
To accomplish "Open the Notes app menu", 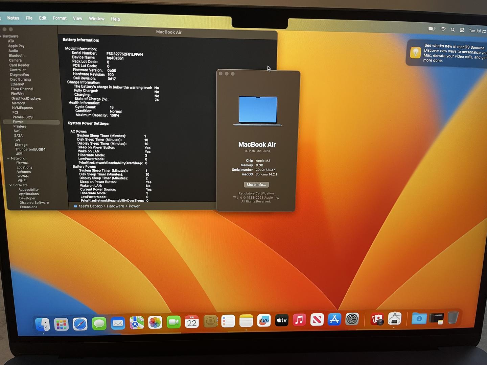I will pyautogui.click(x=13, y=18).
